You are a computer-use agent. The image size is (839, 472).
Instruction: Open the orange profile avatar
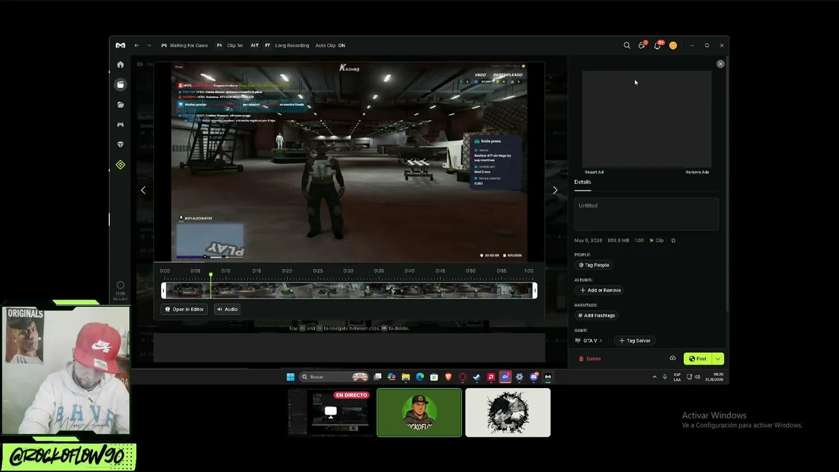click(673, 45)
